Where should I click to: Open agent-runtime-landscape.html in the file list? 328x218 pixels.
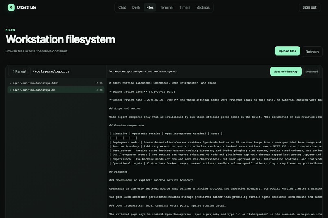(x=56, y=83)
